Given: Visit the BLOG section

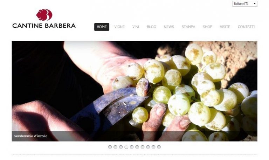Looking at the screenshot, I should click(151, 27).
